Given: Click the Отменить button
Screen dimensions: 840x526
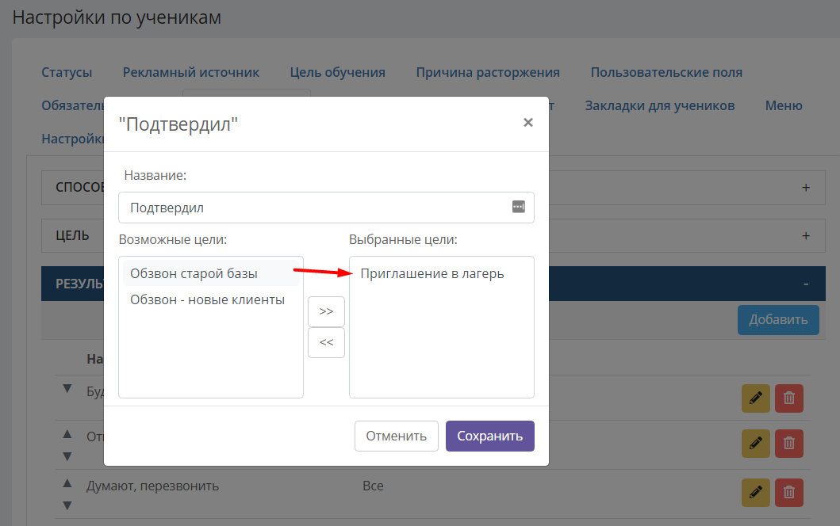Looking at the screenshot, I should click(396, 436).
